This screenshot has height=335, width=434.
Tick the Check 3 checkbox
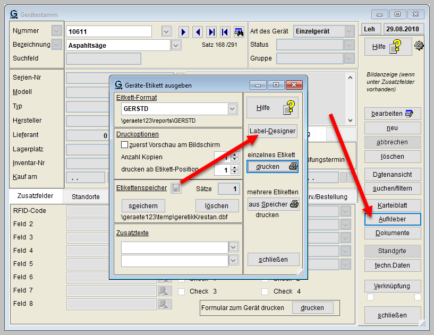182,291
